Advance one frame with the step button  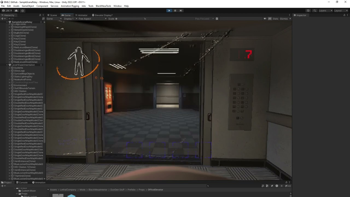181,11
